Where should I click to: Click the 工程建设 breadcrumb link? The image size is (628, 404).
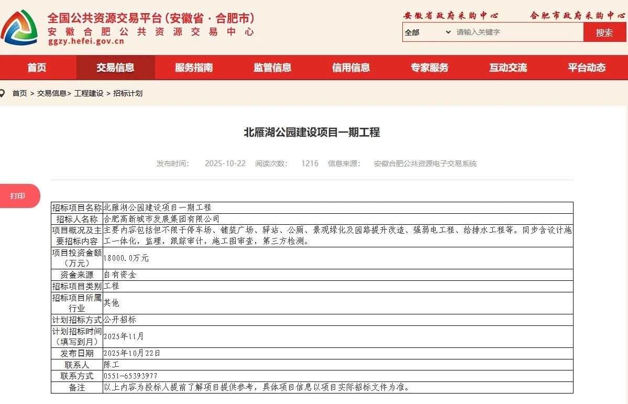point(89,93)
